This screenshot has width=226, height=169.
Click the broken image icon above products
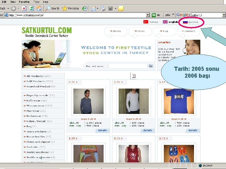click(x=134, y=76)
